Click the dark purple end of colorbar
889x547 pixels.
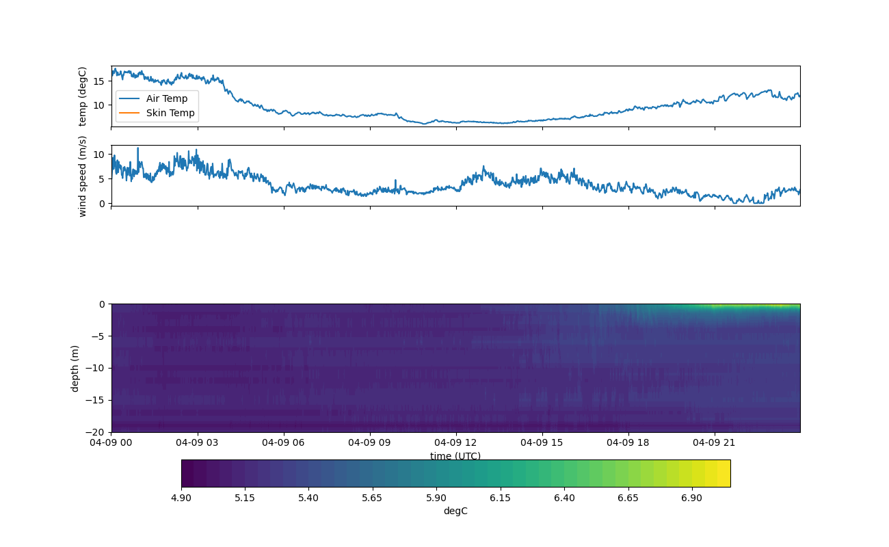point(188,473)
